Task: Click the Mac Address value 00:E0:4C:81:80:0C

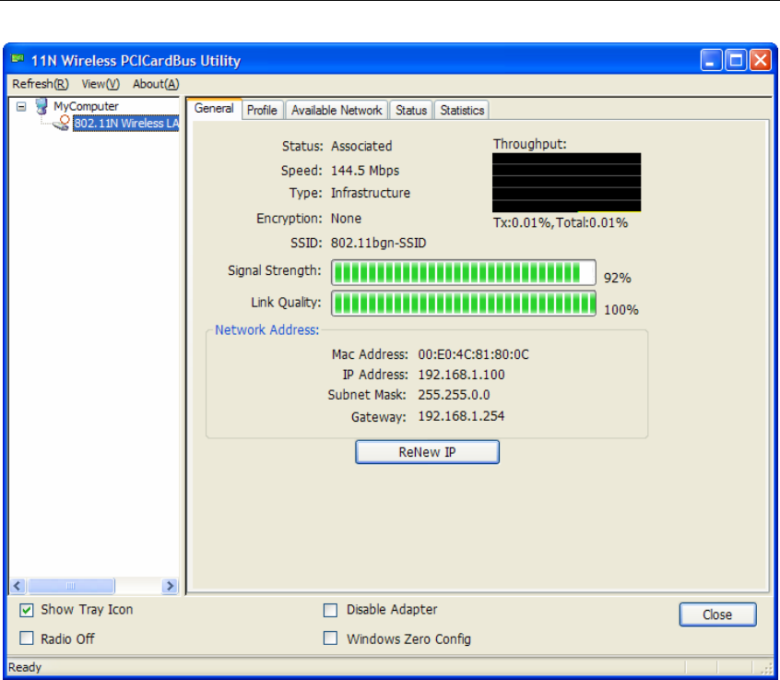Action: [473, 354]
